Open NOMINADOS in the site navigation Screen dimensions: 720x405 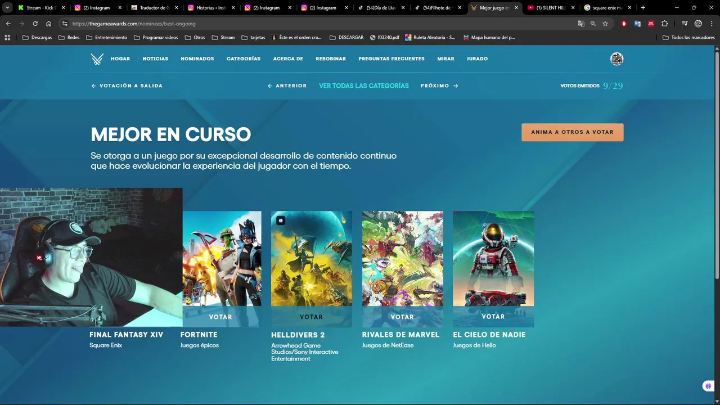197,59
